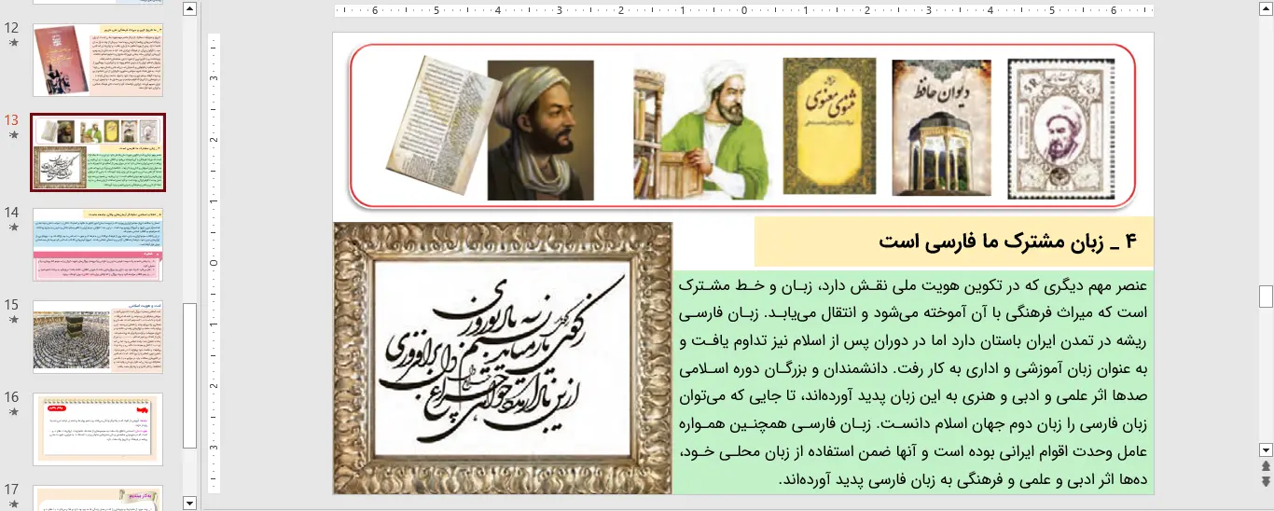Click the editing area scroll-up arrow
This screenshot has width=1274, height=511.
1266,8
